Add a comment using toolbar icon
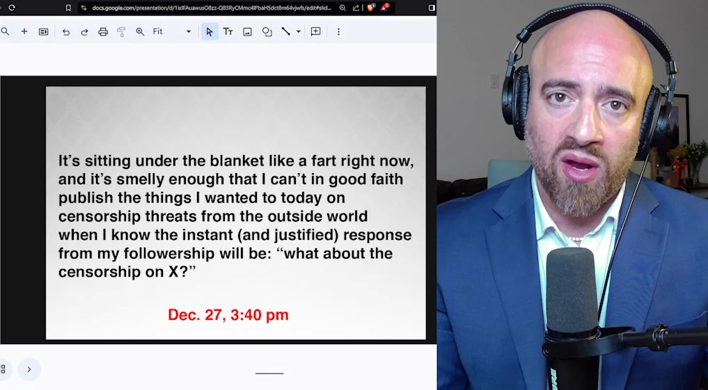 (315, 32)
